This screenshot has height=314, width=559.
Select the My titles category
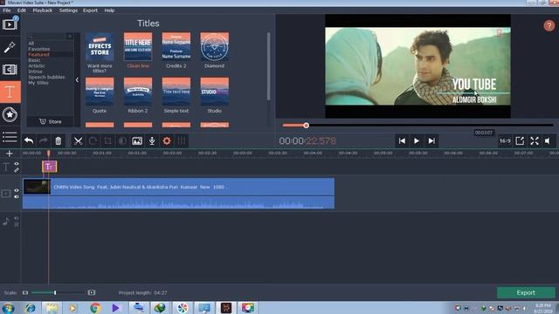tap(38, 83)
